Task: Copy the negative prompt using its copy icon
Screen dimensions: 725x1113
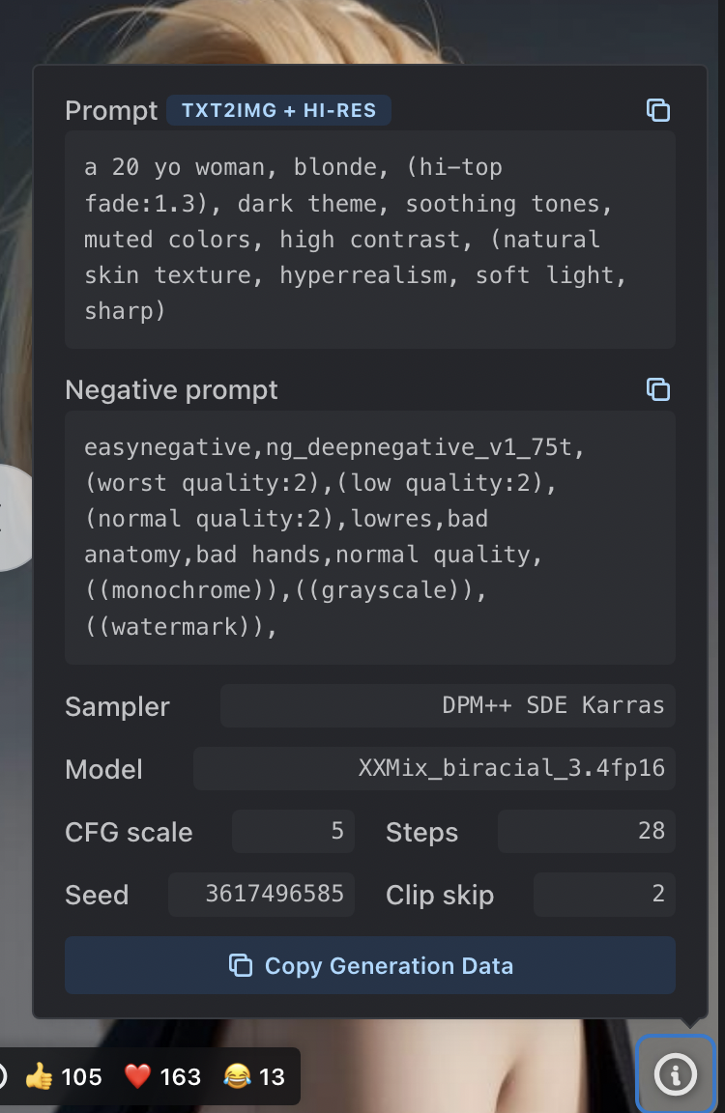Action: click(x=658, y=389)
